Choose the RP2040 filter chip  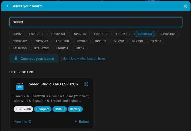[82, 41]
